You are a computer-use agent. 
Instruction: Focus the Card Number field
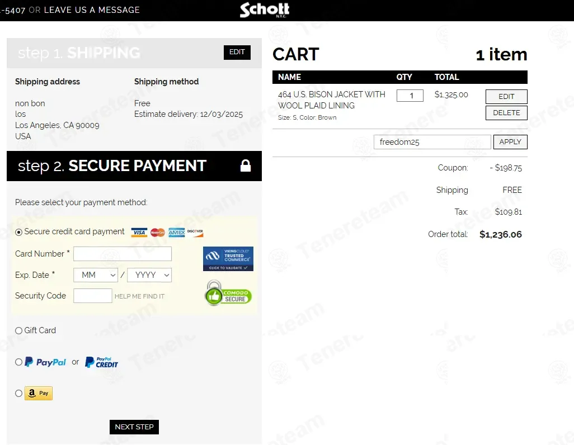click(x=123, y=254)
